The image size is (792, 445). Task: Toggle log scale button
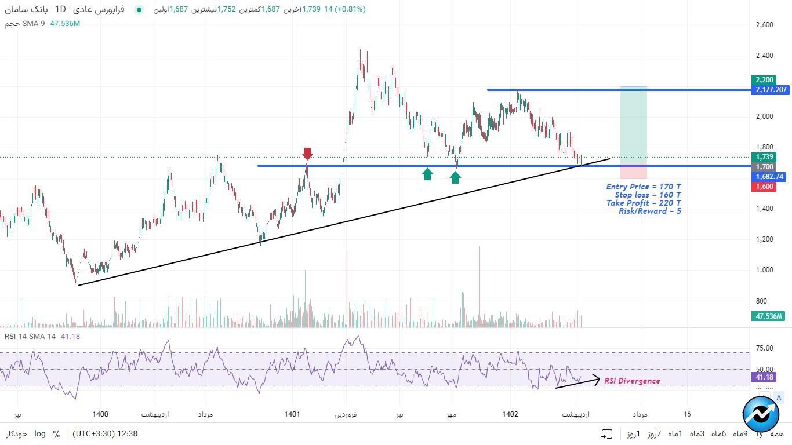(x=40, y=434)
